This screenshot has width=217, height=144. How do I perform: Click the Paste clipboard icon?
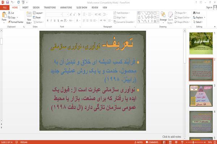[4, 15]
